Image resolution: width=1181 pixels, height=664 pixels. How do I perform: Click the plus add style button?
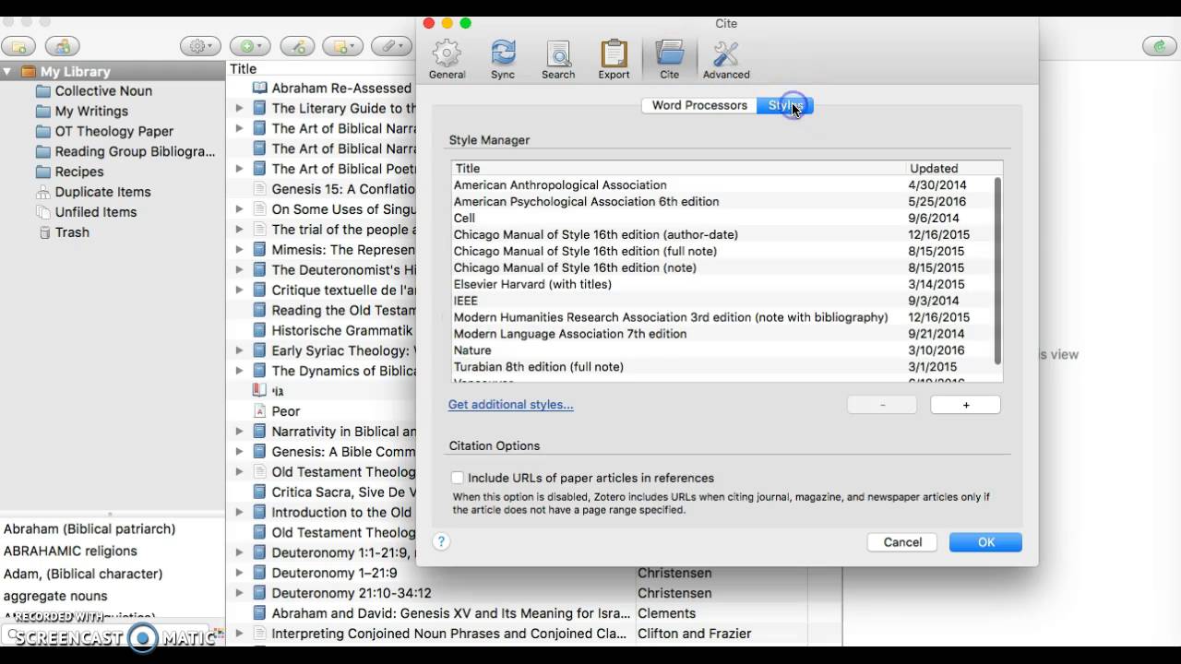(966, 404)
